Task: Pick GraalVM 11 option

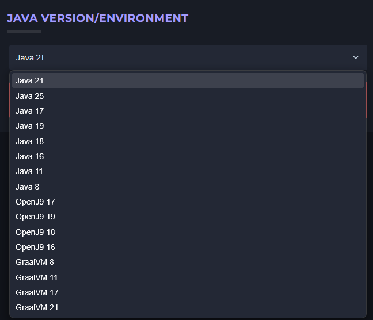Action: (37, 277)
